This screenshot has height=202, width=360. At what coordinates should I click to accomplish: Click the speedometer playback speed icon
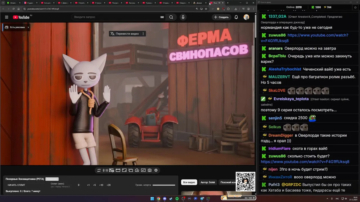click(137, 170)
